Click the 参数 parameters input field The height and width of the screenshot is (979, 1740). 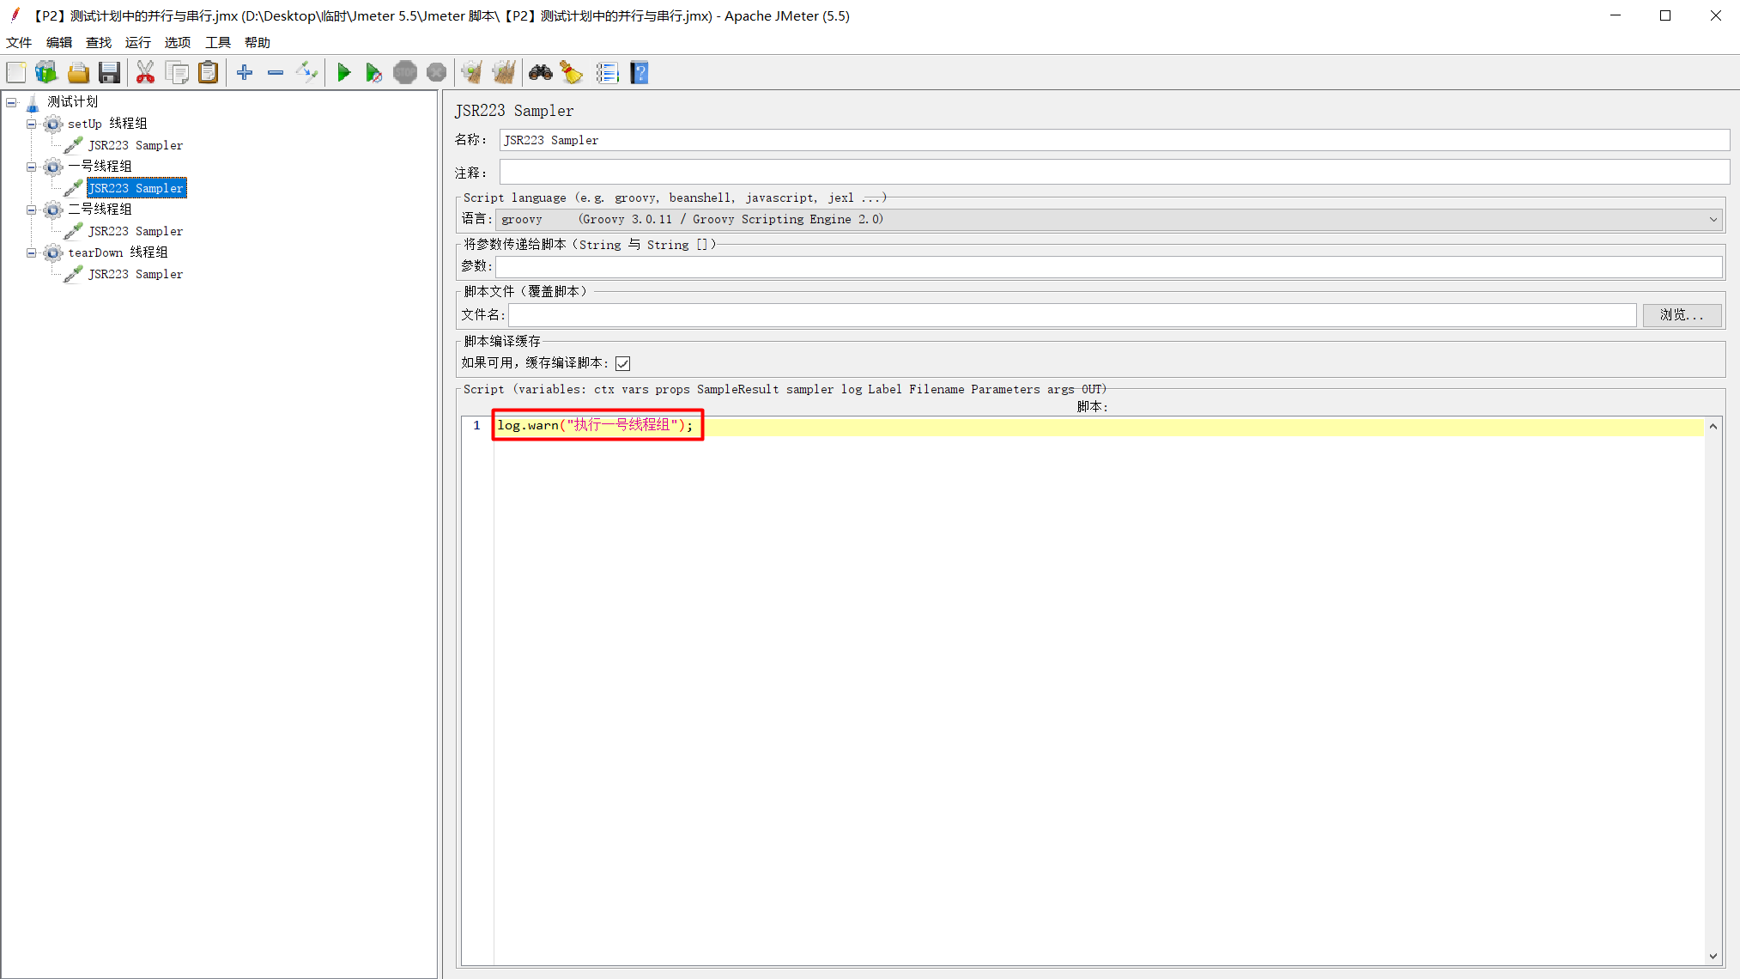tap(1109, 267)
